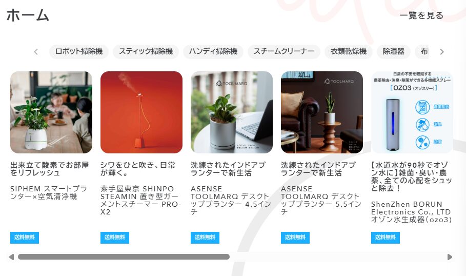Viewport: 466px width, 276px height.
Task: Click the gray horizontal scrollbar thumb
Action: point(124,257)
